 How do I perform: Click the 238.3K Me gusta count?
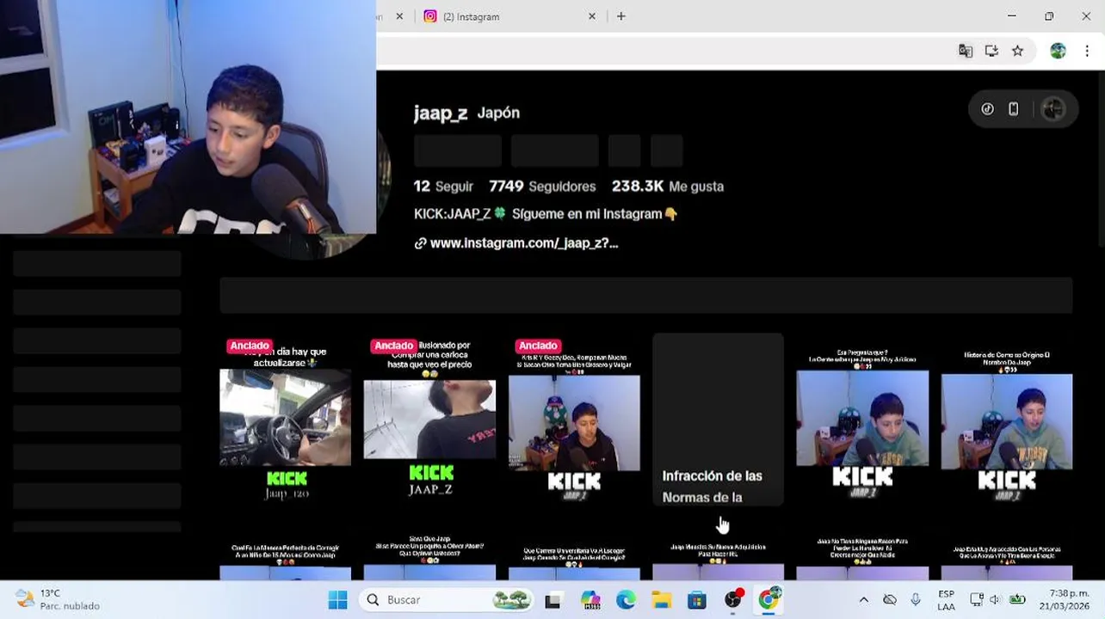pos(668,187)
